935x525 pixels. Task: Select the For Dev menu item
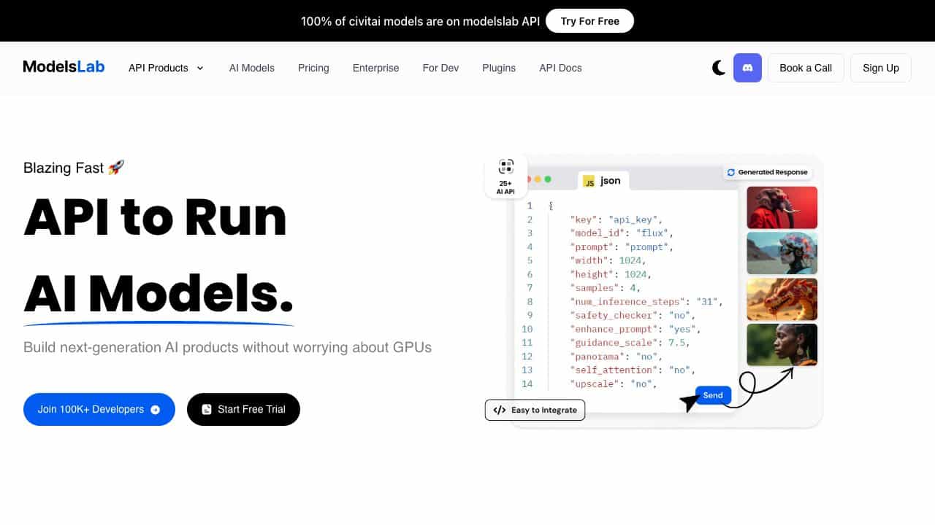440,68
